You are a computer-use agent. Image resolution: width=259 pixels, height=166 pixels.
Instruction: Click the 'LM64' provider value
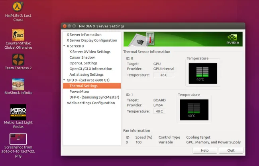[158, 105]
